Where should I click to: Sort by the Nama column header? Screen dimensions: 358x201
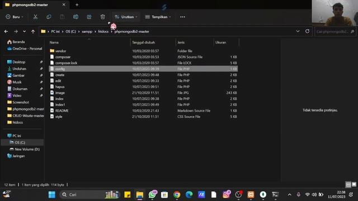tap(54, 42)
